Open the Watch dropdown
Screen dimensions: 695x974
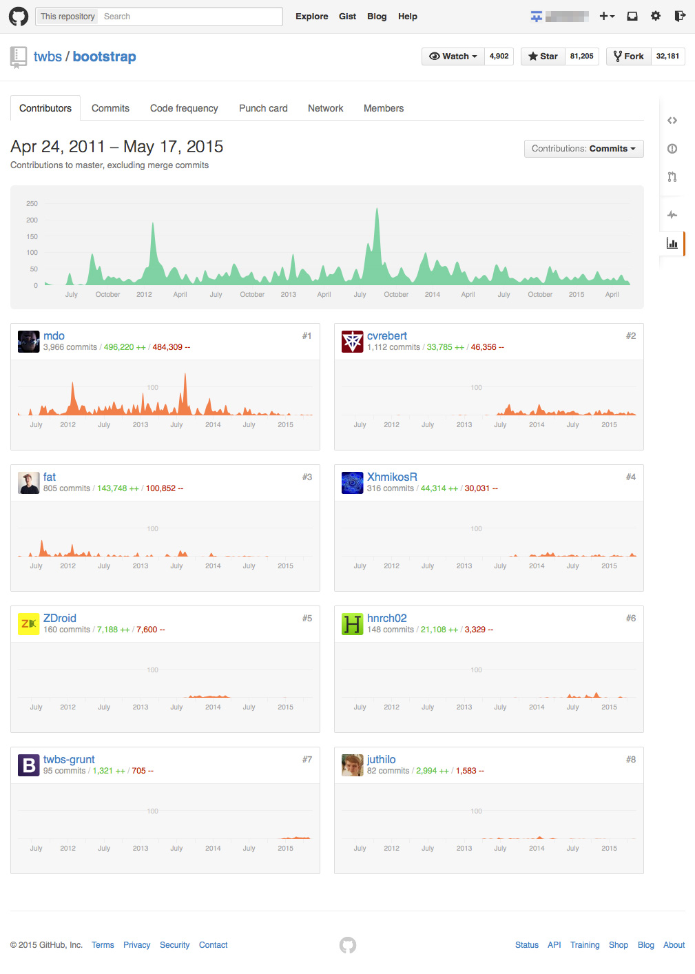click(x=452, y=56)
